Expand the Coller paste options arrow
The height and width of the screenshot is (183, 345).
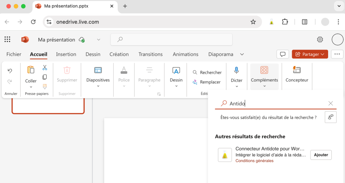point(31,87)
